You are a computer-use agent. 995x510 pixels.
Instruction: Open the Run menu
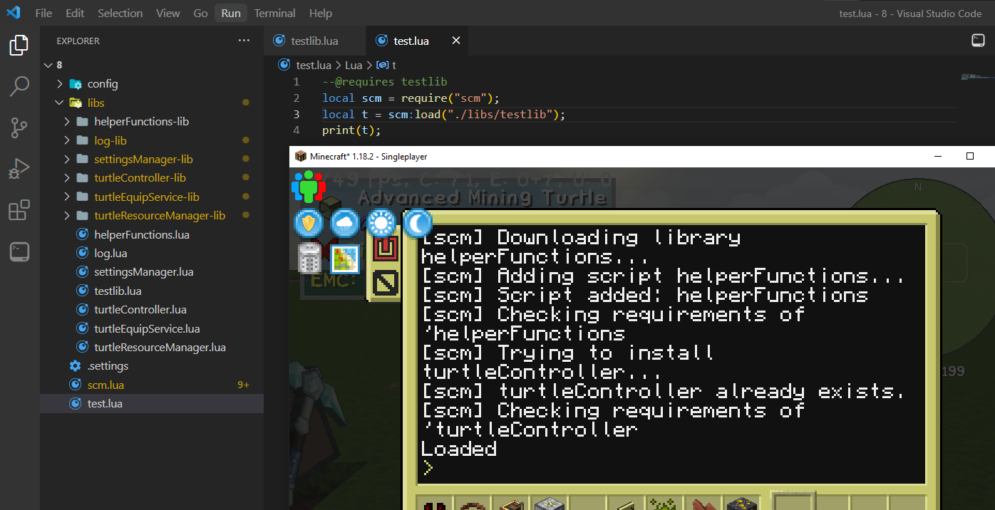[x=231, y=13]
